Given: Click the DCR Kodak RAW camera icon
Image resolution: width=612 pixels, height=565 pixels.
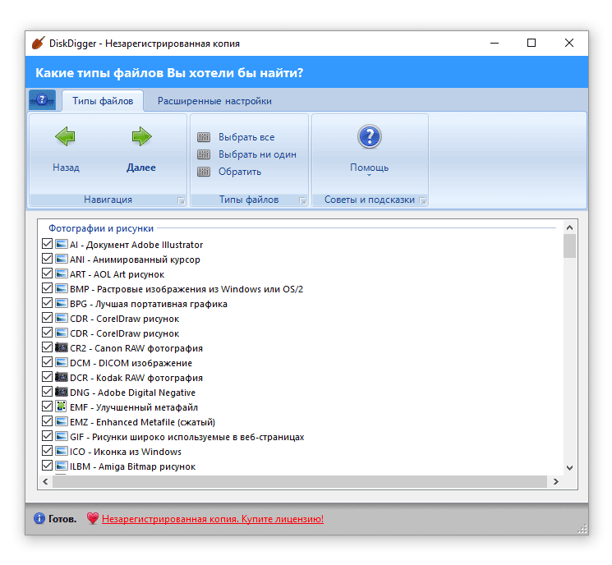Looking at the screenshot, I should [x=62, y=377].
